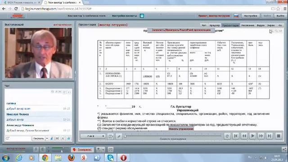Open Yandex browser from the taskbar
This screenshot has width=288, height=162.
(84, 157)
